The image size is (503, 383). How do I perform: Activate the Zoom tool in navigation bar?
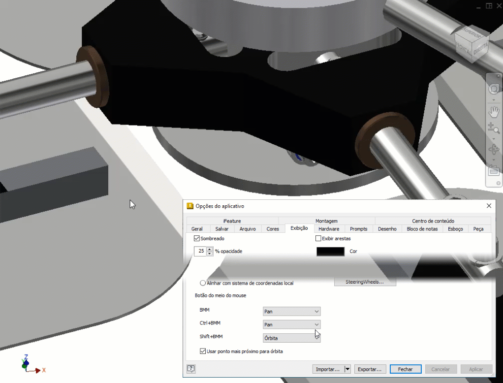point(494,128)
